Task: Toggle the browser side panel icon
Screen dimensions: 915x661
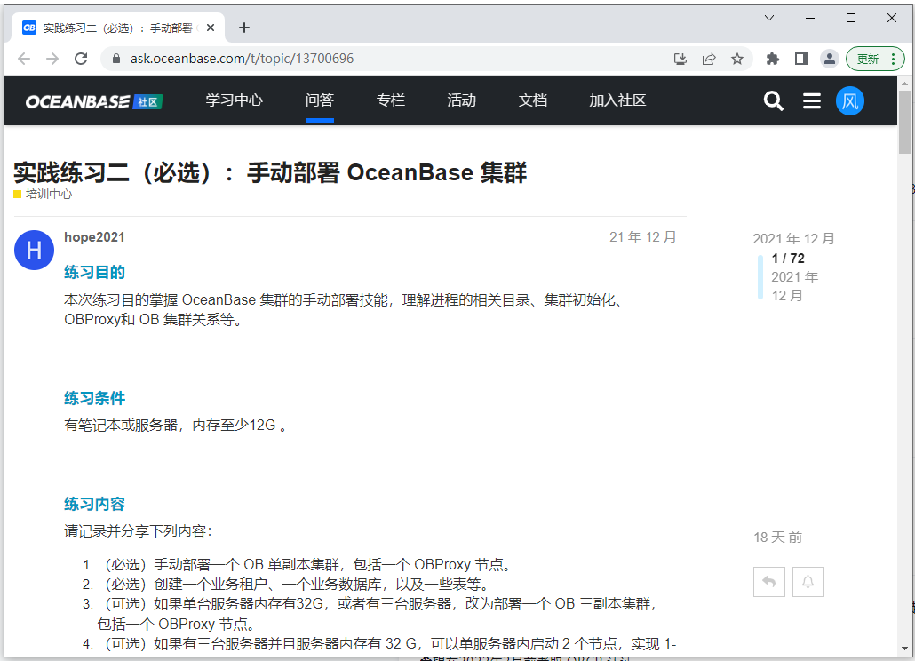Action: [801, 59]
